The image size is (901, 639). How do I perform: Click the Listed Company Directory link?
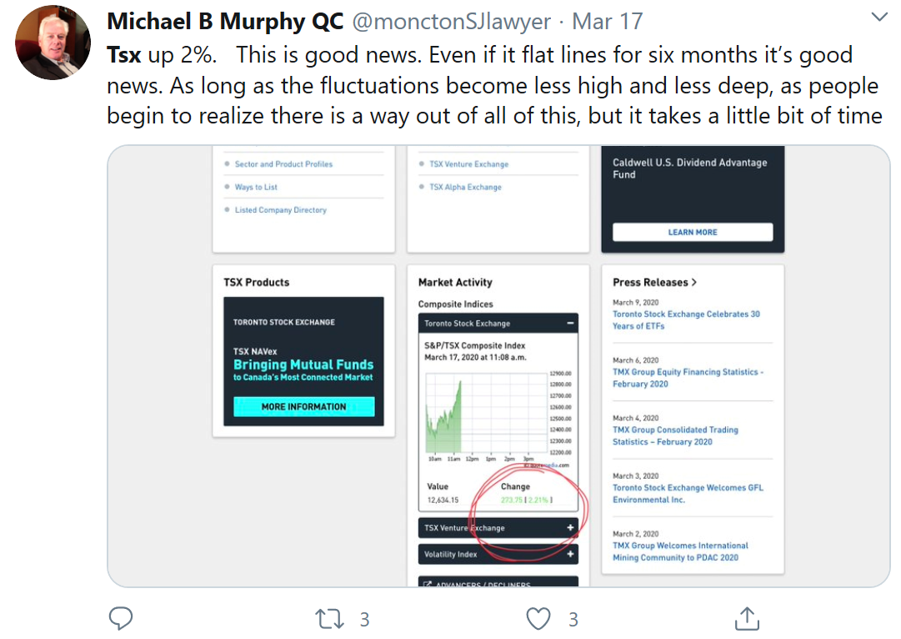click(281, 210)
